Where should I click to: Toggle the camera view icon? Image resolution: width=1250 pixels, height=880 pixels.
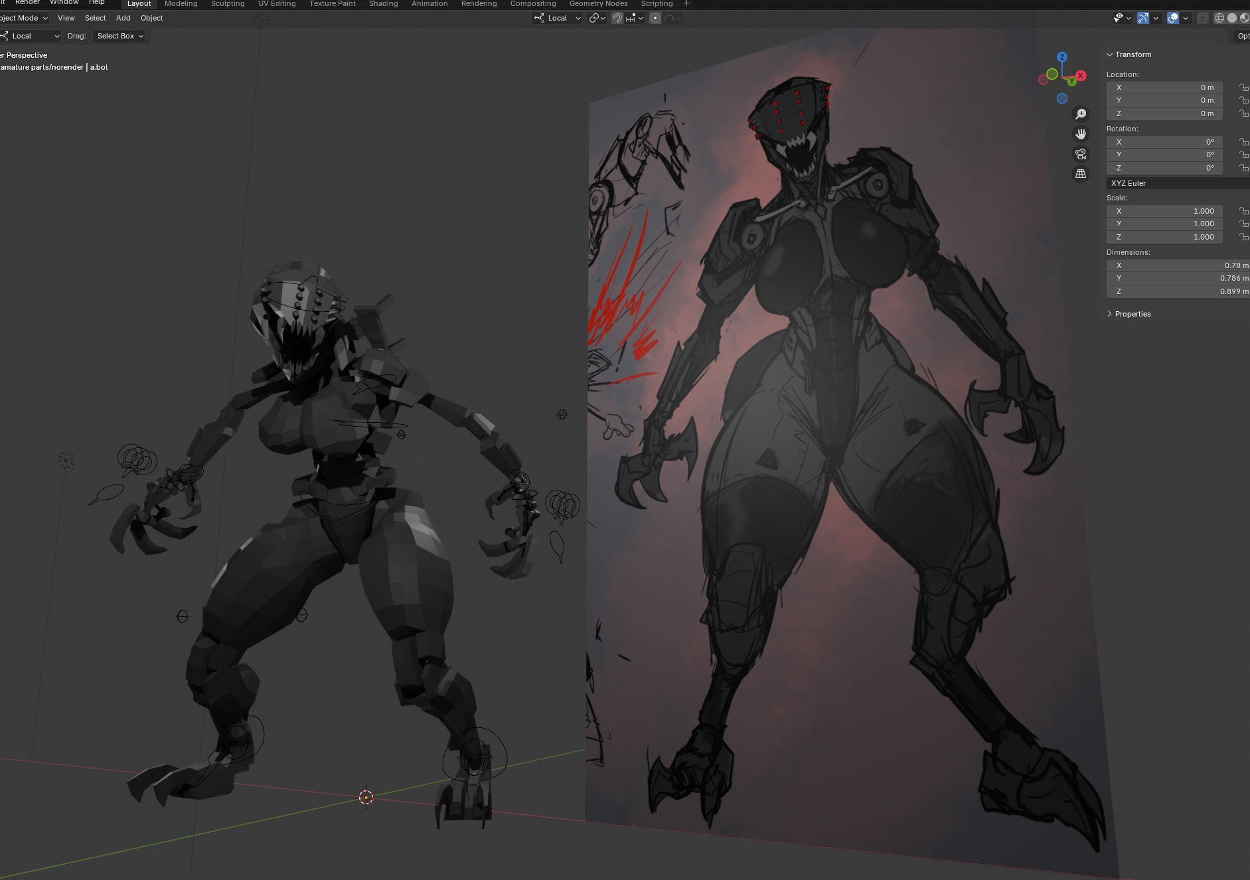(1081, 154)
